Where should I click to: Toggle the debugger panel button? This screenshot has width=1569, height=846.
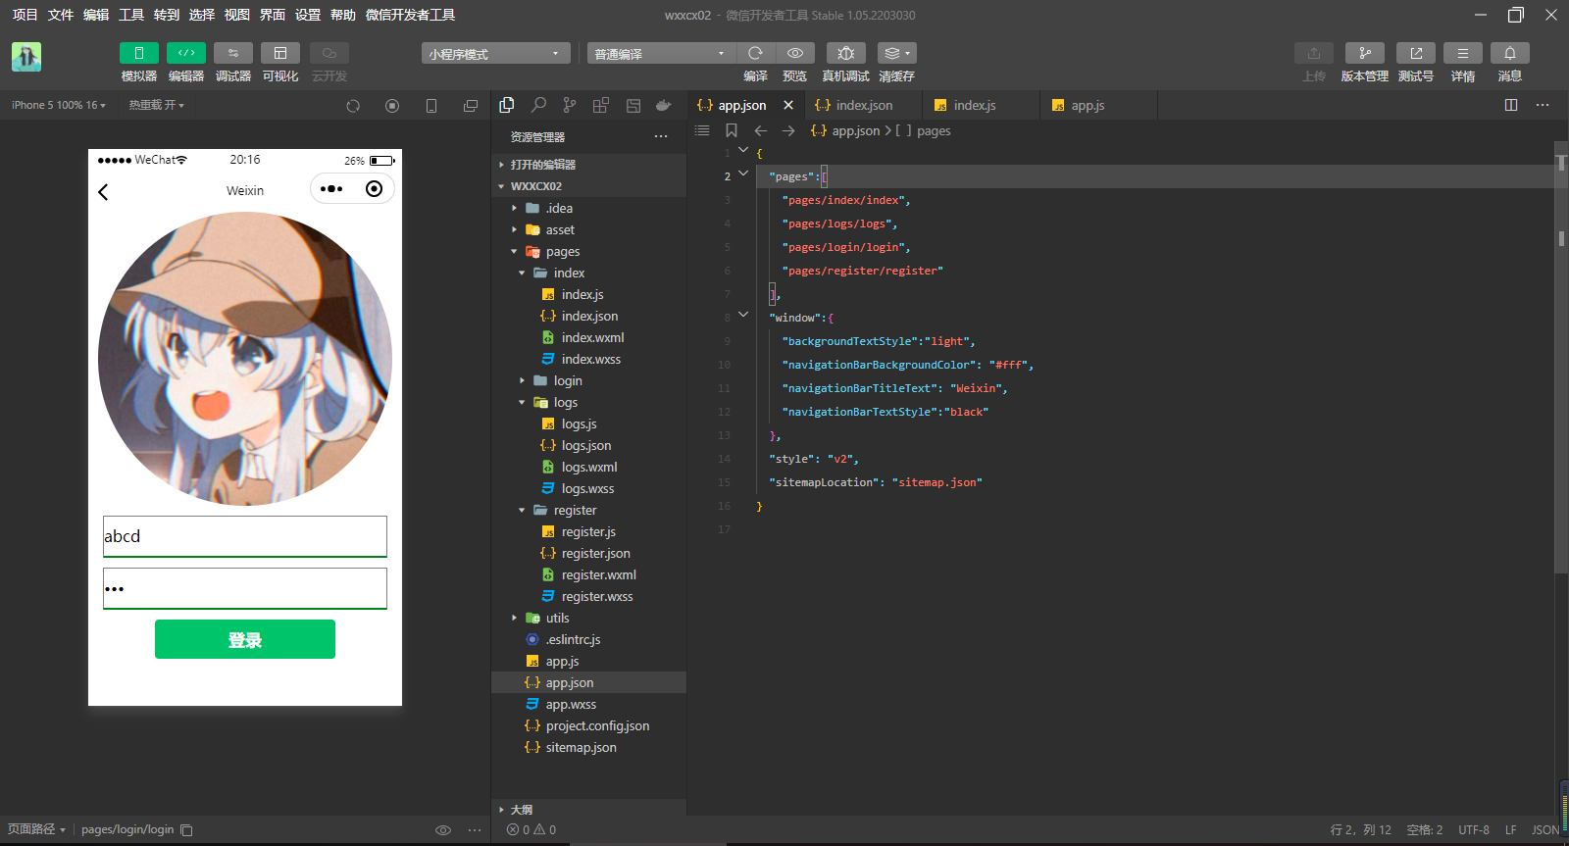[x=233, y=53]
